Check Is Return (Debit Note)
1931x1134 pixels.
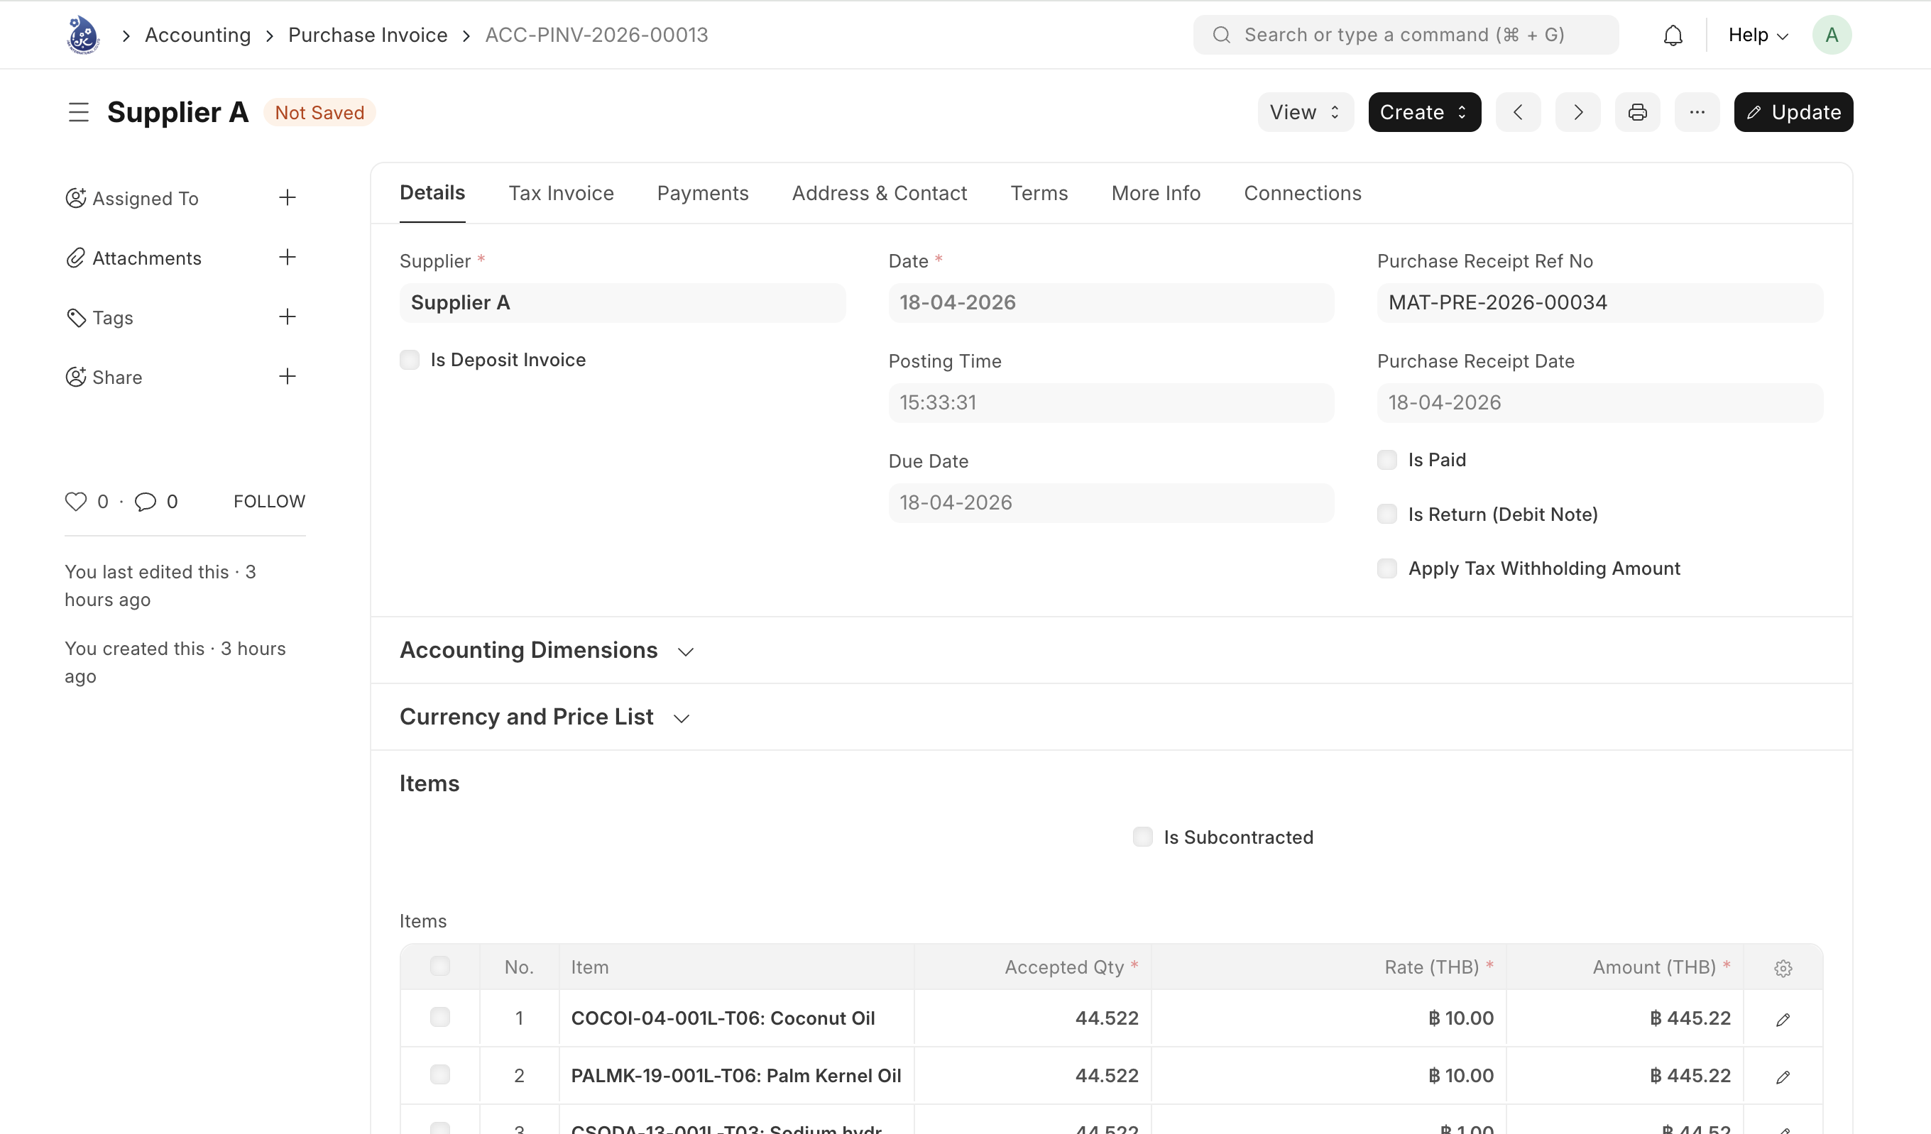click(1387, 514)
